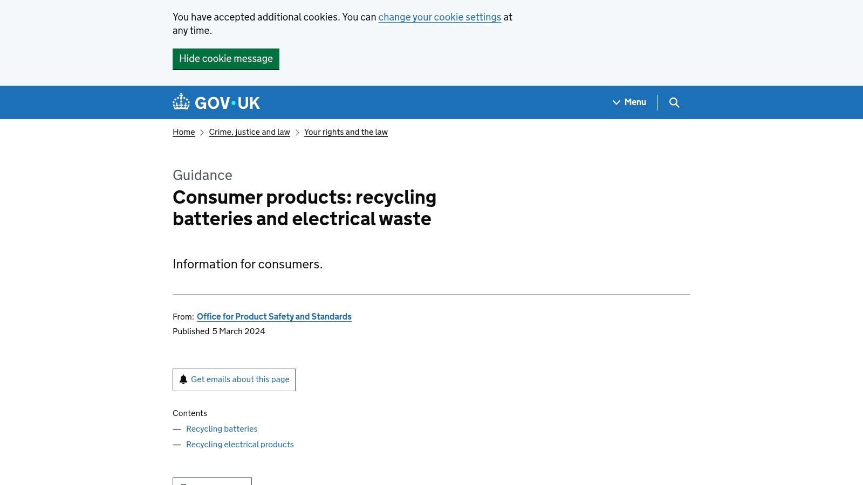Follow Your rights and the law breadcrumb
863x485 pixels.
[346, 132]
